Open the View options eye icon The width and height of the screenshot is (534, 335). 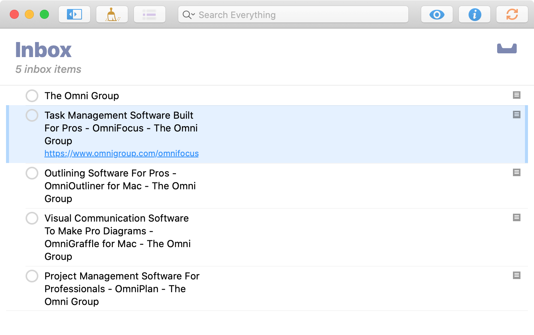click(x=437, y=15)
